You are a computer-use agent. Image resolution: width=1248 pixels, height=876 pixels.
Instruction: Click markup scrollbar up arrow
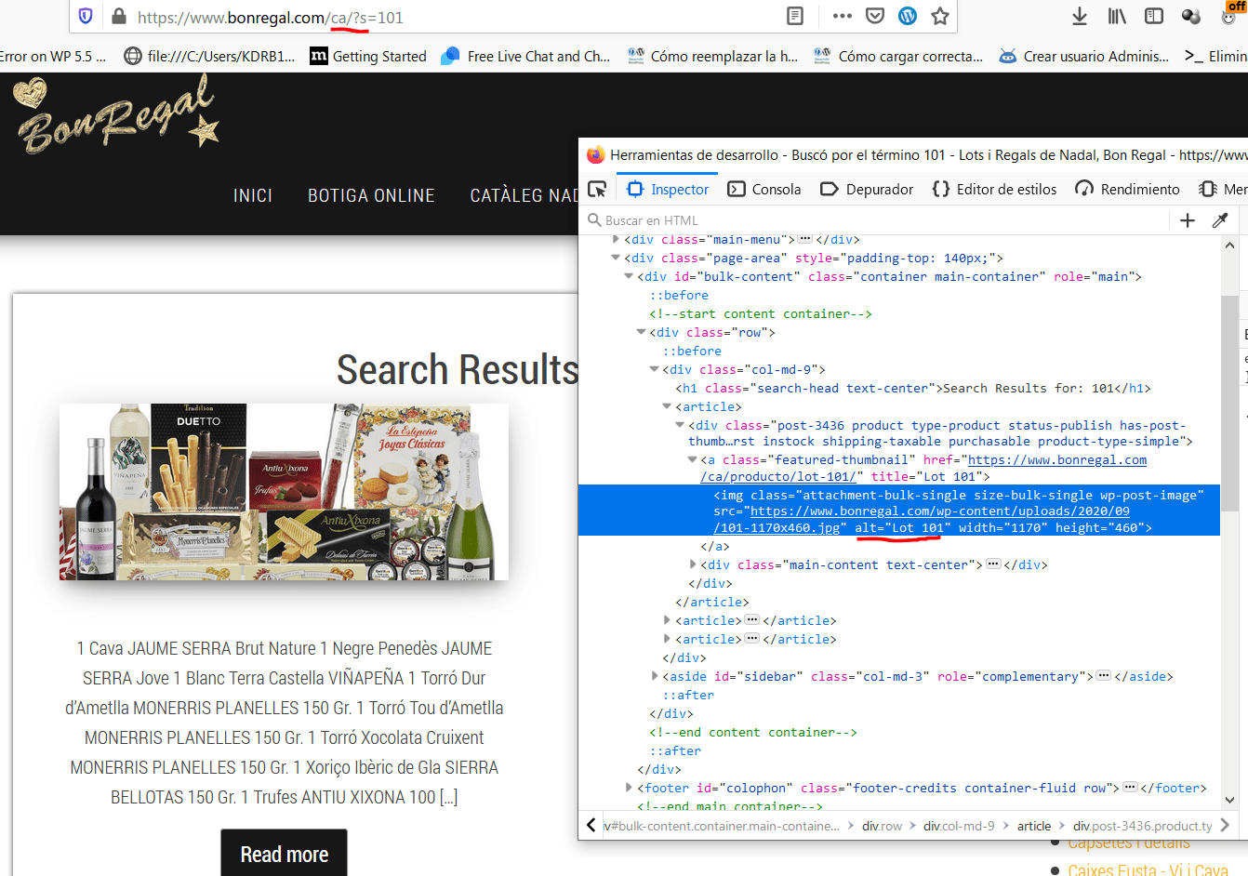(x=1229, y=246)
